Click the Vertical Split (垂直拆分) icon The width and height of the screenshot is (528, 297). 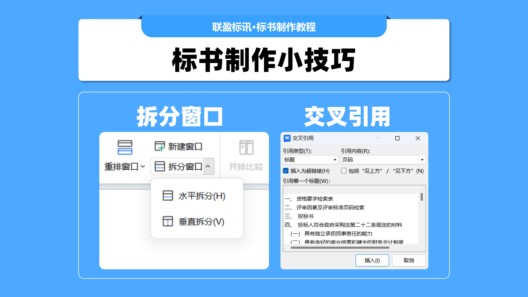coord(168,221)
